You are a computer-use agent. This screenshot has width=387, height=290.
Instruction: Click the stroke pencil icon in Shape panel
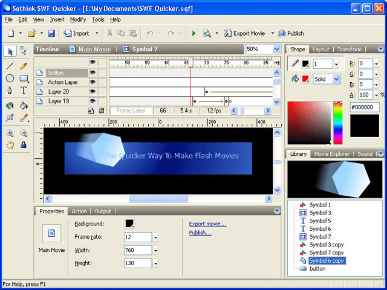tap(294, 63)
